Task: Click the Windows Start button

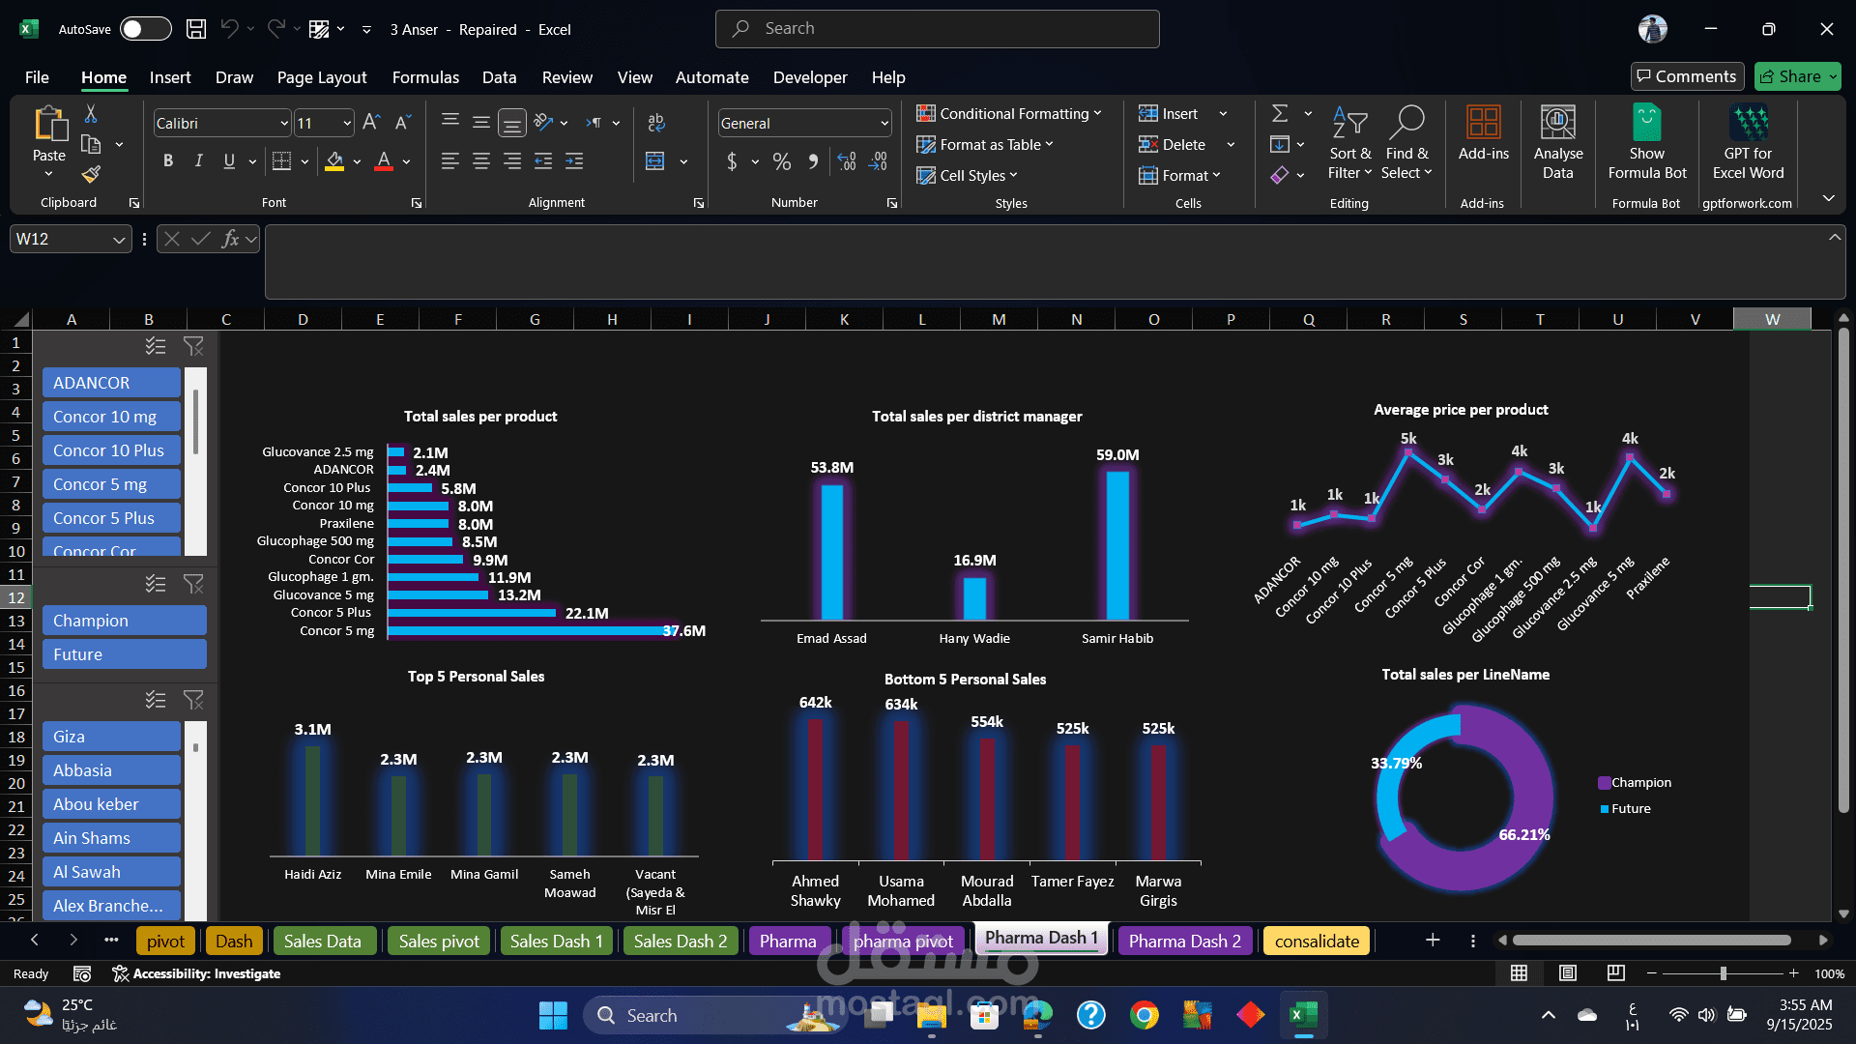Action: (553, 1015)
